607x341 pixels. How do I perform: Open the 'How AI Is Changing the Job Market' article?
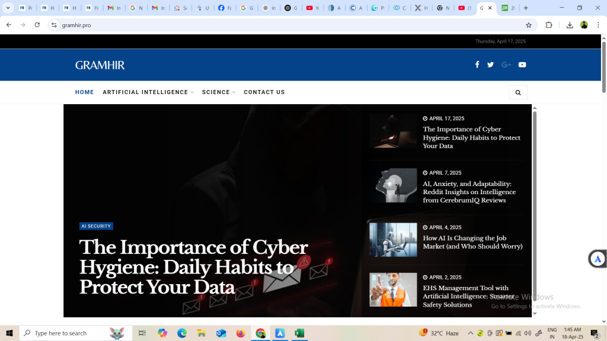click(x=472, y=242)
